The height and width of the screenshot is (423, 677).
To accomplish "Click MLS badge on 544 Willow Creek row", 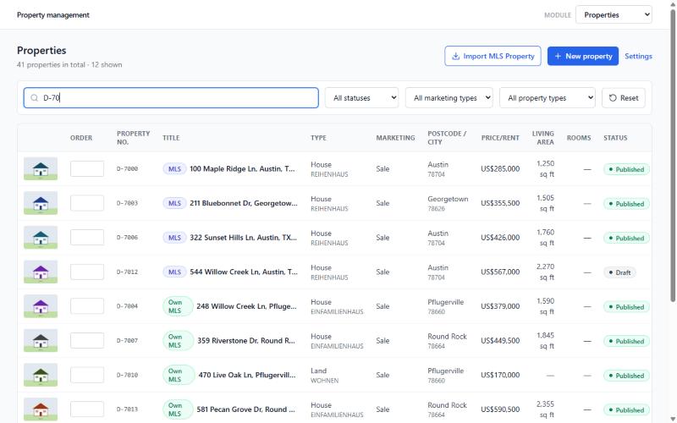I will tap(174, 272).
